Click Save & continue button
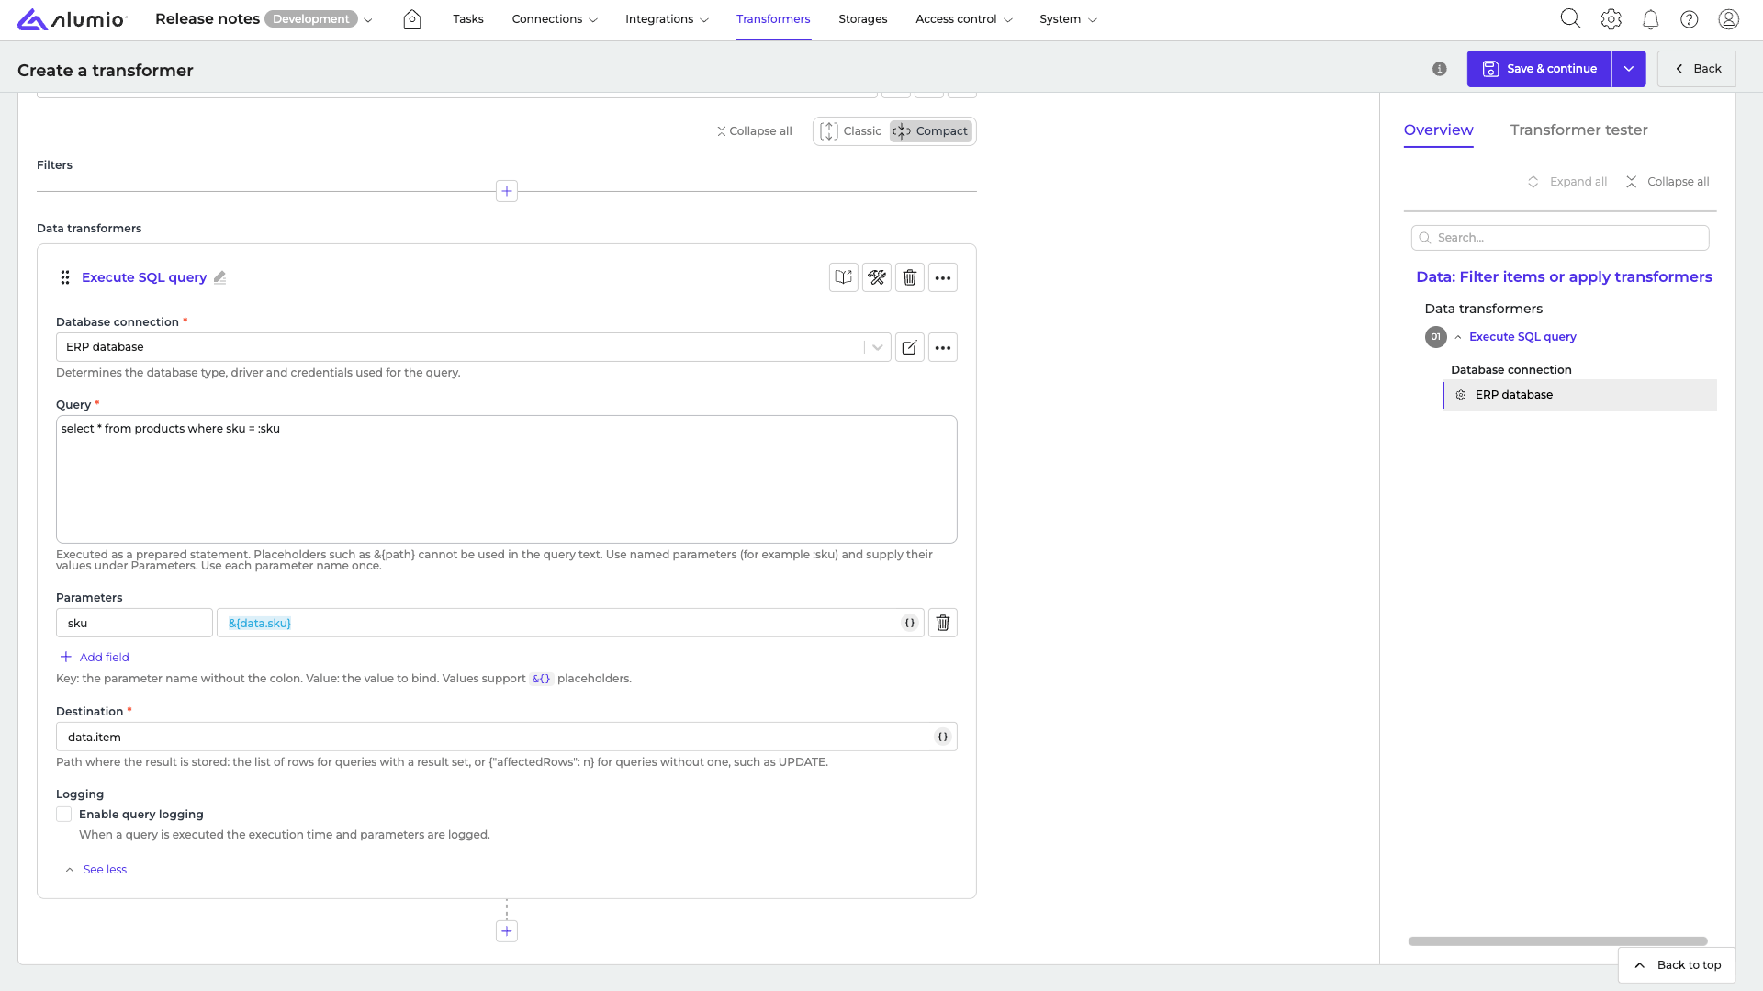 point(1540,69)
